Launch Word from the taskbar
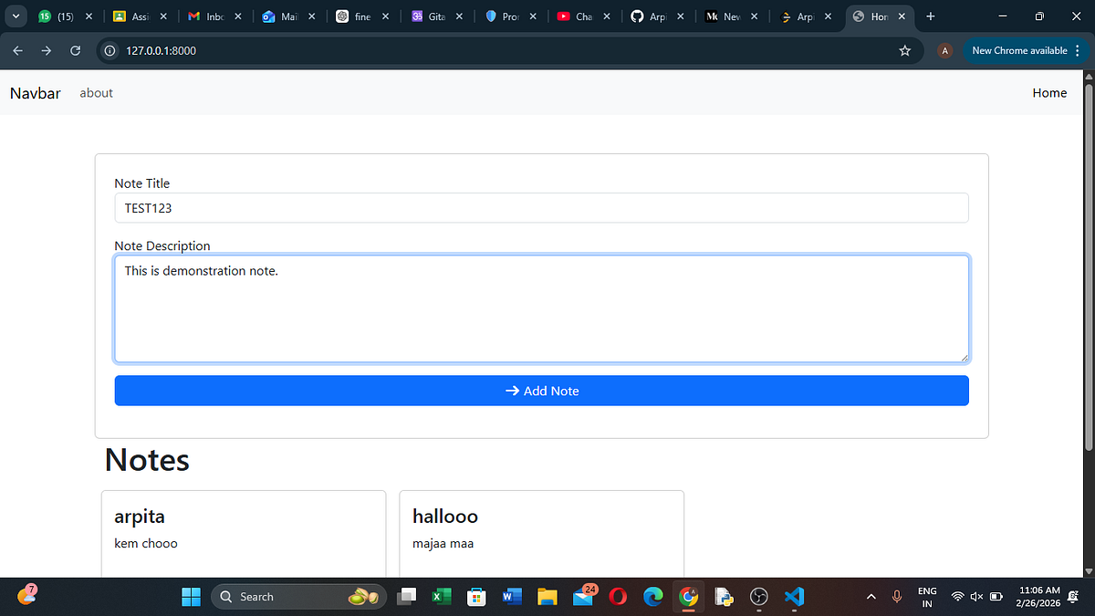The width and height of the screenshot is (1095, 616). coord(511,597)
